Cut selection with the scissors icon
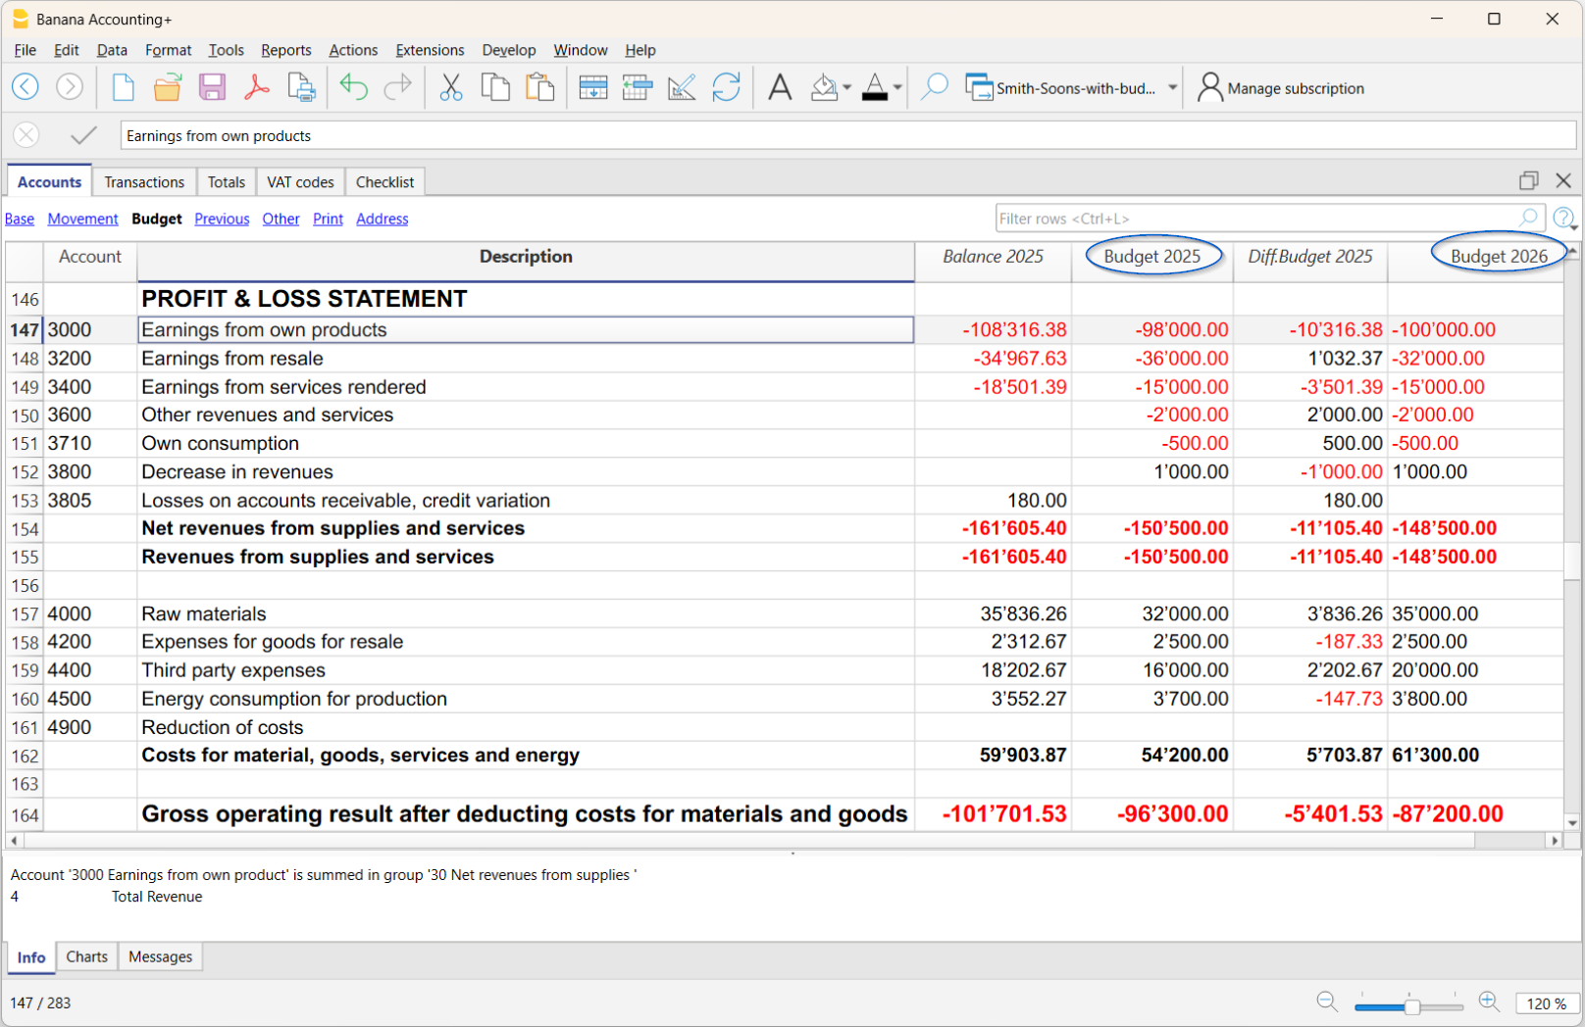This screenshot has height=1027, width=1585. tap(451, 87)
